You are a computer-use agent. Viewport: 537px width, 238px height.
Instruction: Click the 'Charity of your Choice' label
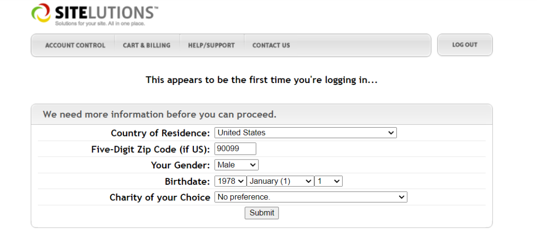(x=160, y=197)
